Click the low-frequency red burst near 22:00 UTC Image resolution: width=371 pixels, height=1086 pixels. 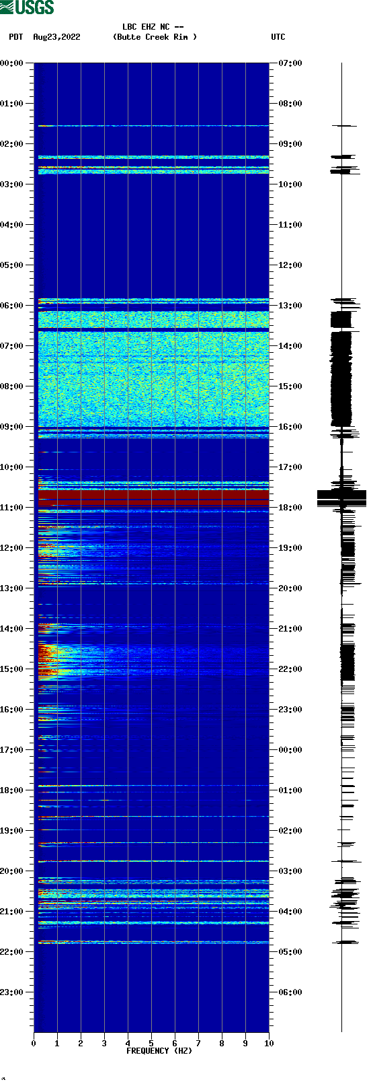[x=50, y=660]
